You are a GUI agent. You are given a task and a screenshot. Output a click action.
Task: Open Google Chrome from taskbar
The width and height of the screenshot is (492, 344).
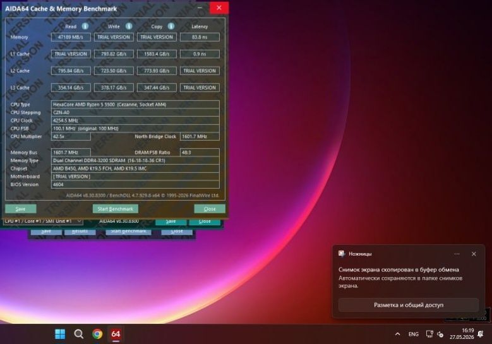(97, 334)
